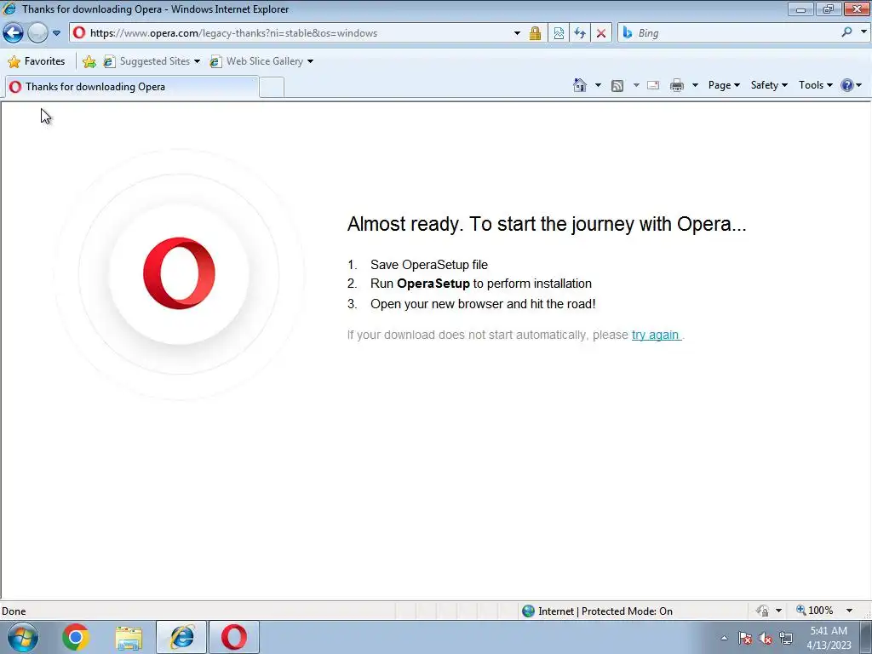Click the try again download link

click(656, 335)
